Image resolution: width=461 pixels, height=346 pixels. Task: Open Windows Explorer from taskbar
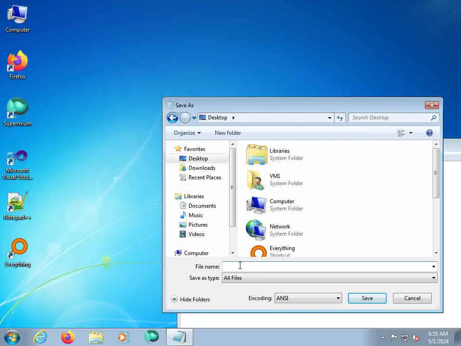(x=96, y=337)
